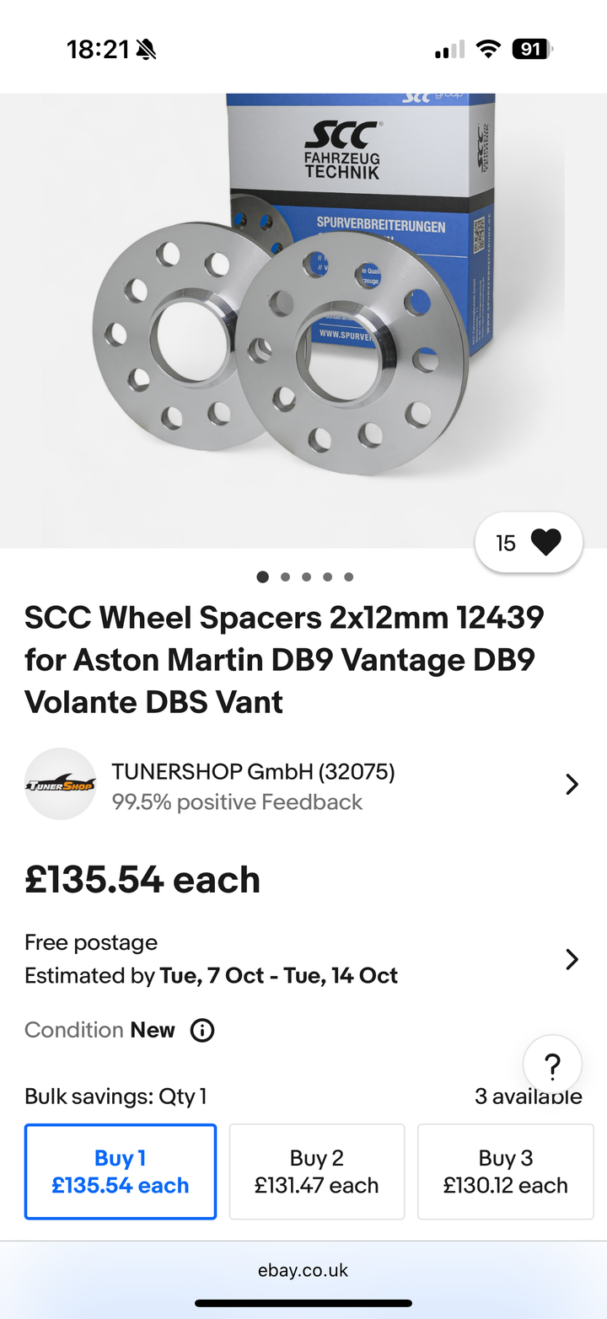Viewport: 607px width, 1319px height.
Task: Tap the question mark help button
Action: point(552,1065)
